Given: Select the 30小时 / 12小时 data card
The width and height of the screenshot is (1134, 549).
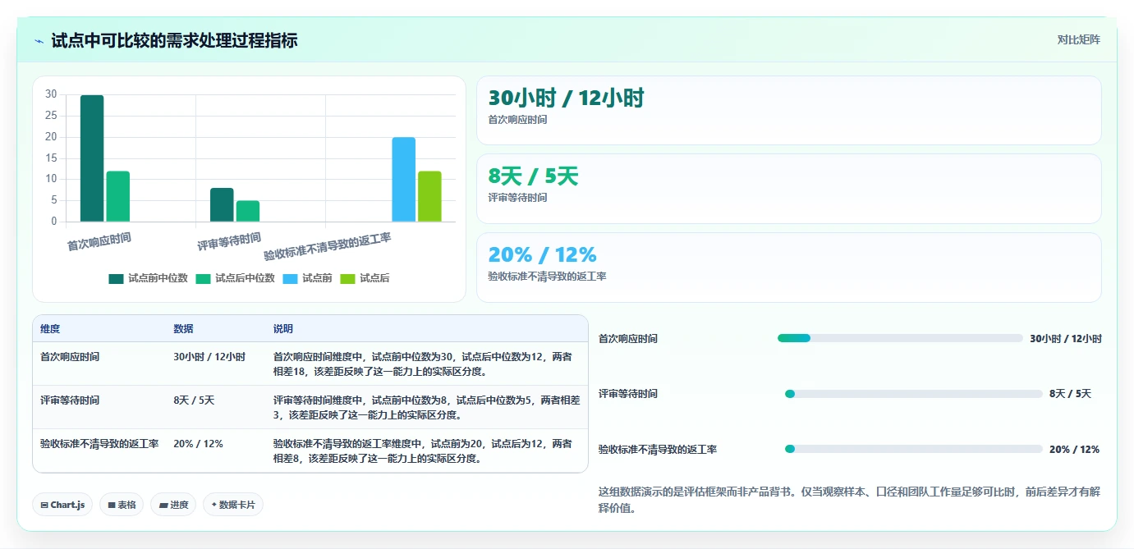Looking at the screenshot, I should 789,111.
